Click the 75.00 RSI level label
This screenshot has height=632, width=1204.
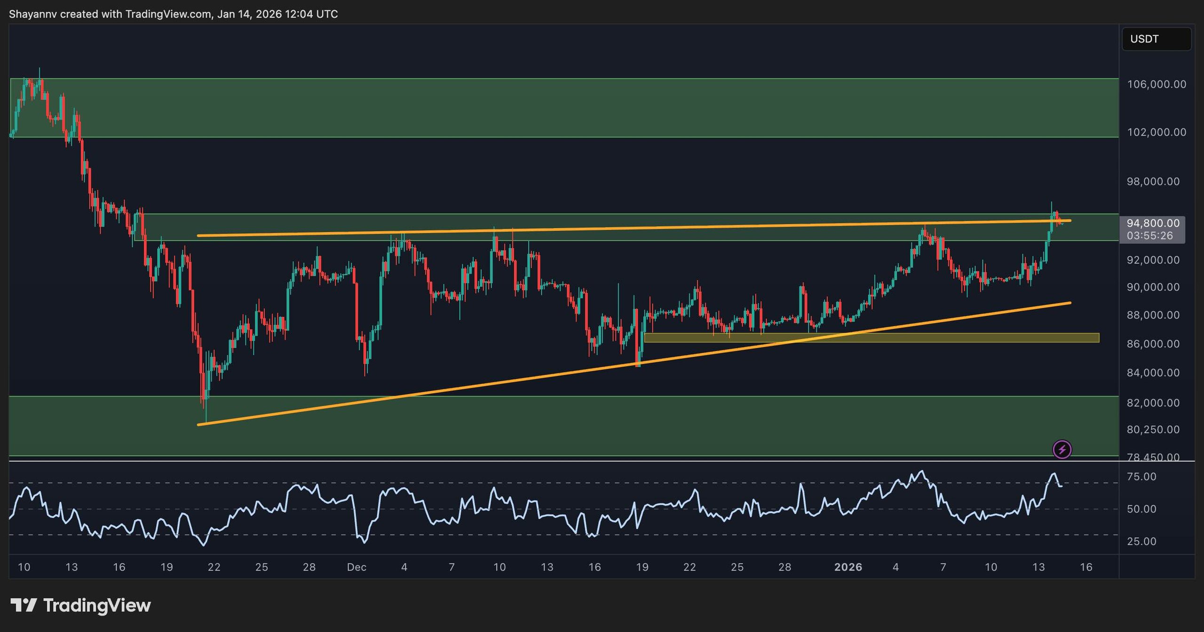[1141, 477]
